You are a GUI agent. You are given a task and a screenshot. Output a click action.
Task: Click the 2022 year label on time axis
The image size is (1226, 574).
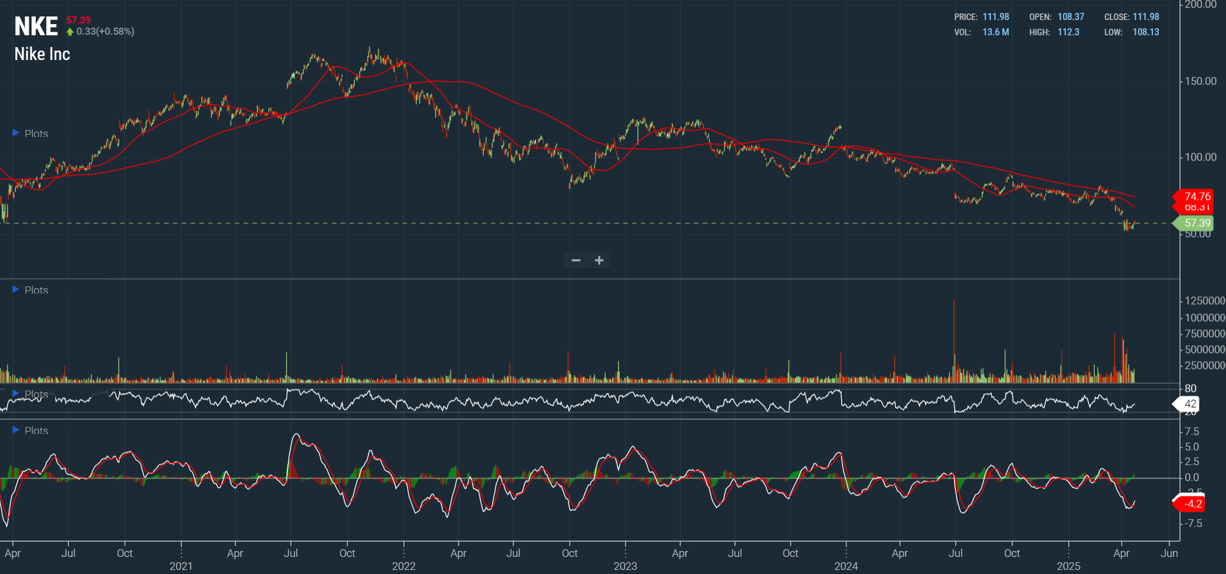click(x=404, y=566)
